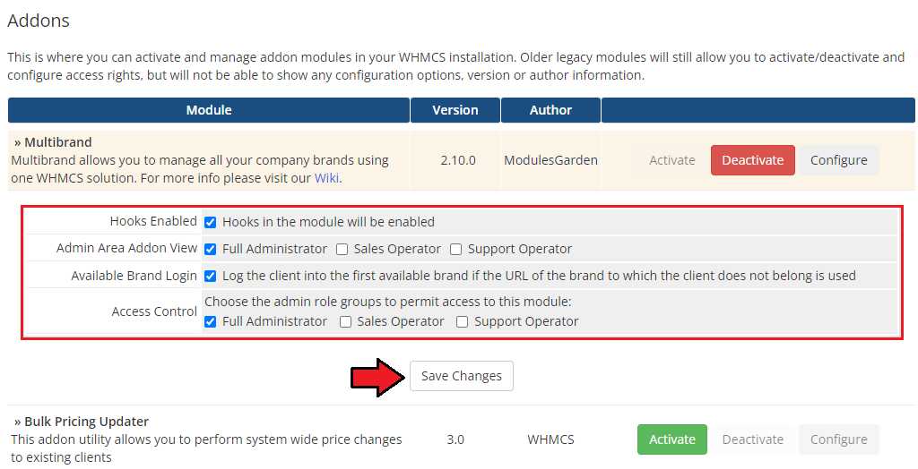
Task: Deactivate the Multibrand module
Action: point(753,160)
